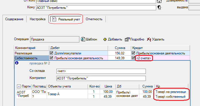Screen dimensions: 200x106
Task: Click the Кол-во column header
Action: pyautogui.click(x=94, y=86)
